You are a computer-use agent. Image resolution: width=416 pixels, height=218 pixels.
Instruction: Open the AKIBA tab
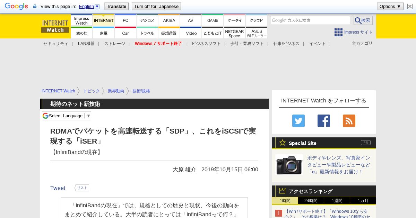[169, 20]
